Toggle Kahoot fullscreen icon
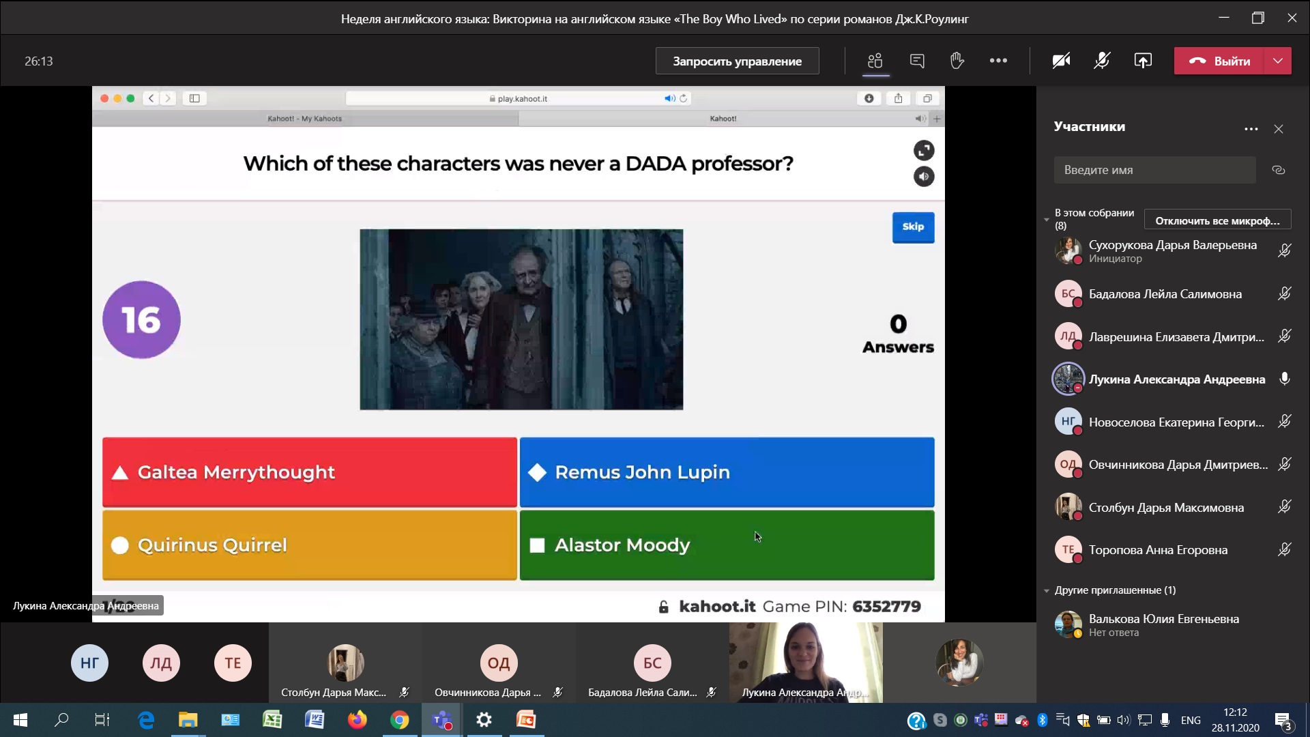Viewport: 1310px width, 737px height. (924, 150)
